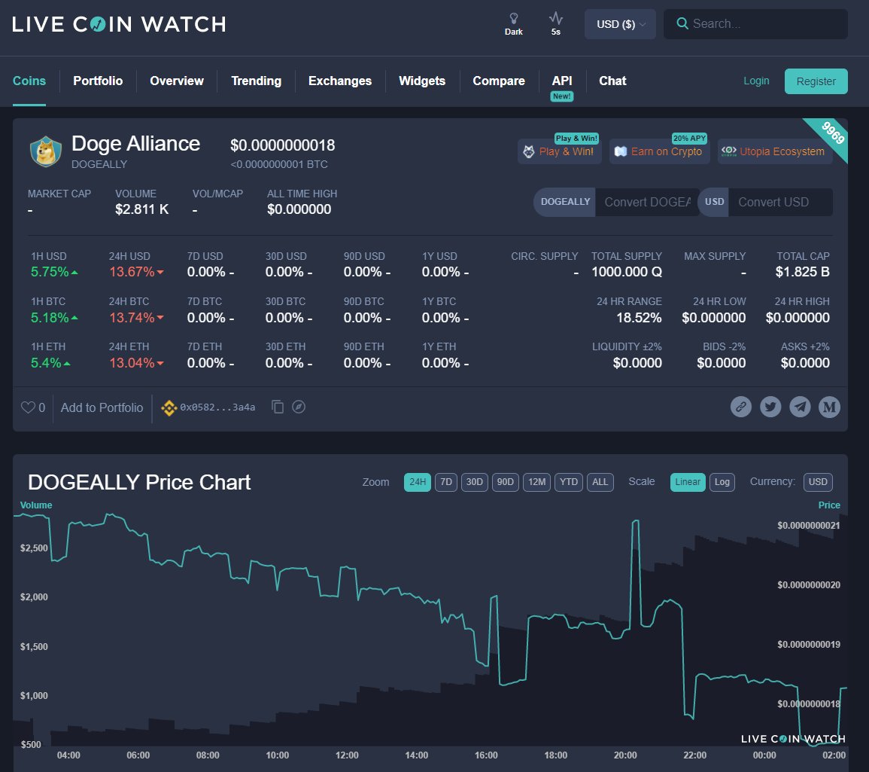Click the Volume axis label on chart
869x772 pixels.
[x=36, y=505]
